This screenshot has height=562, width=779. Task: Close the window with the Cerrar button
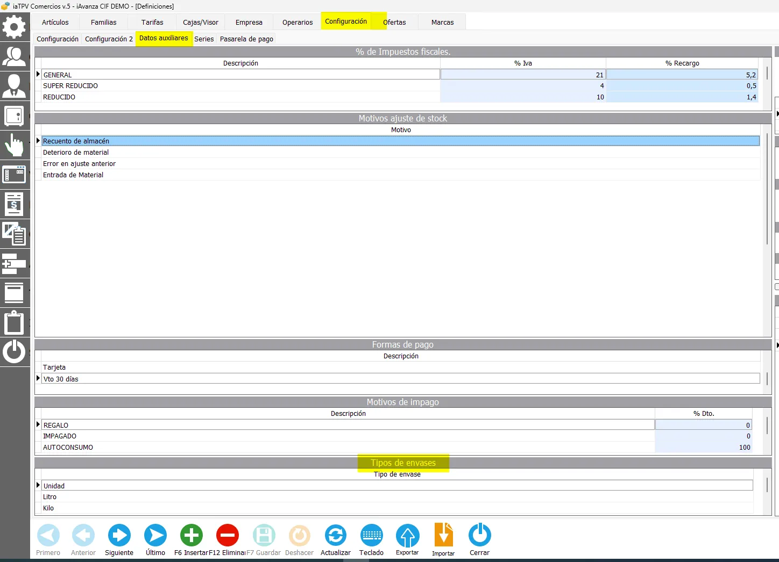(x=479, y=540)
